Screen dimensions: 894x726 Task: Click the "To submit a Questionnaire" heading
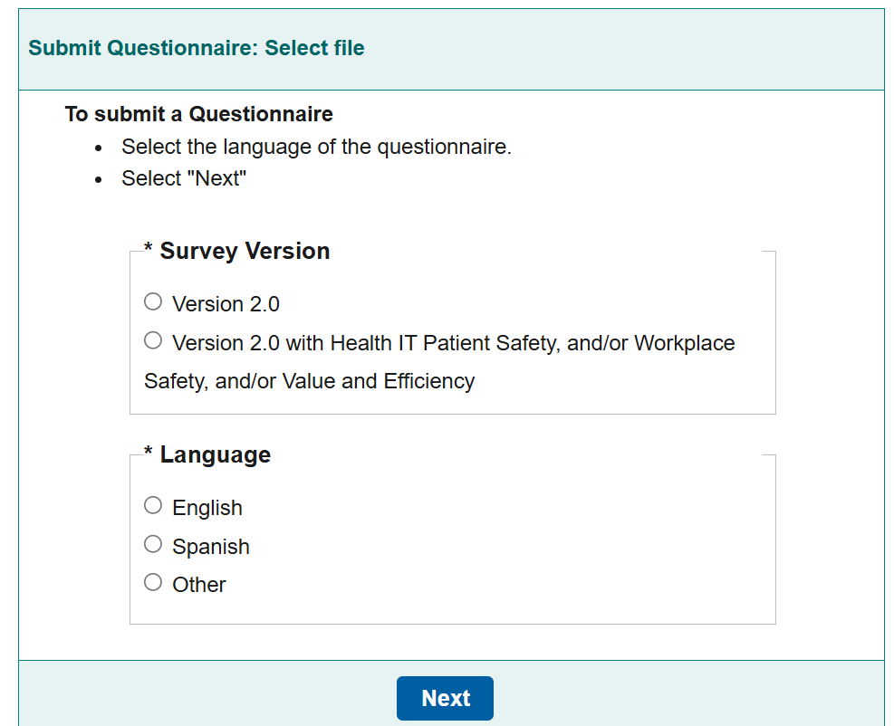click(199, 115)
